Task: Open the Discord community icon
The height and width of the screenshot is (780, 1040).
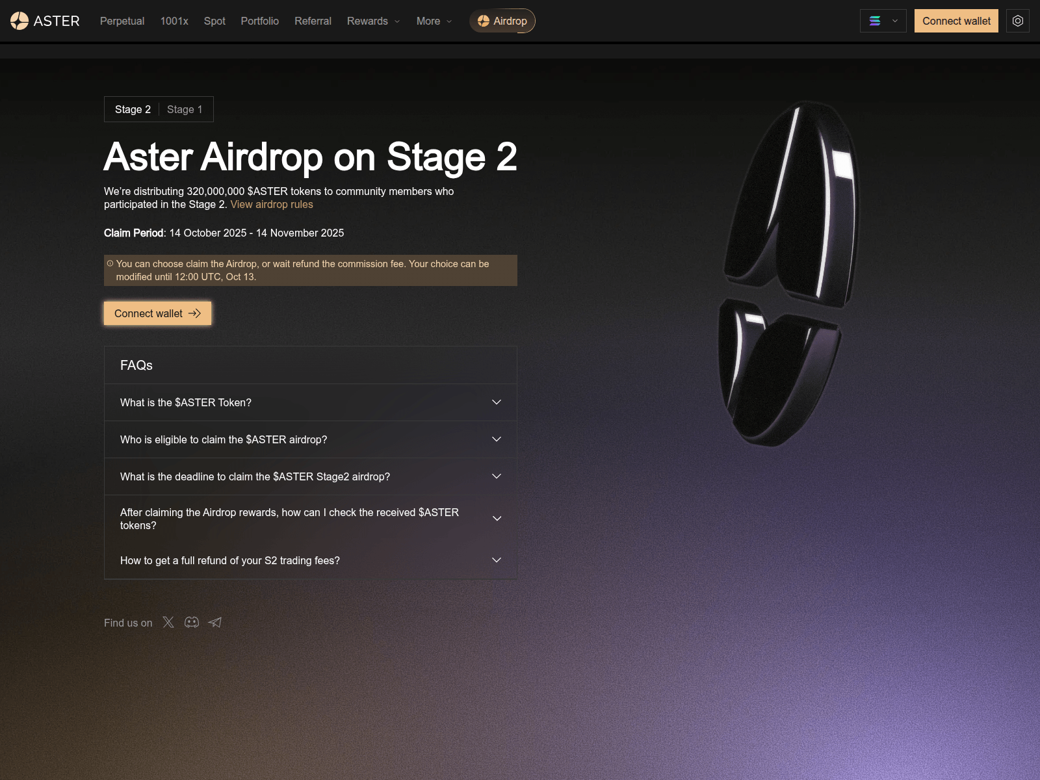Action: tap(191, 622)
